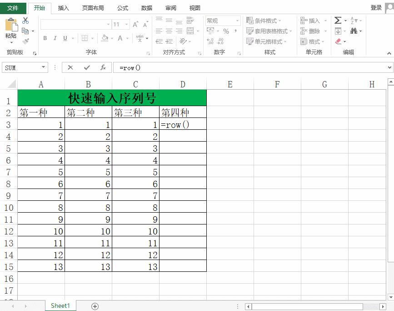Open the Name Box dropdown

point(44,67)
